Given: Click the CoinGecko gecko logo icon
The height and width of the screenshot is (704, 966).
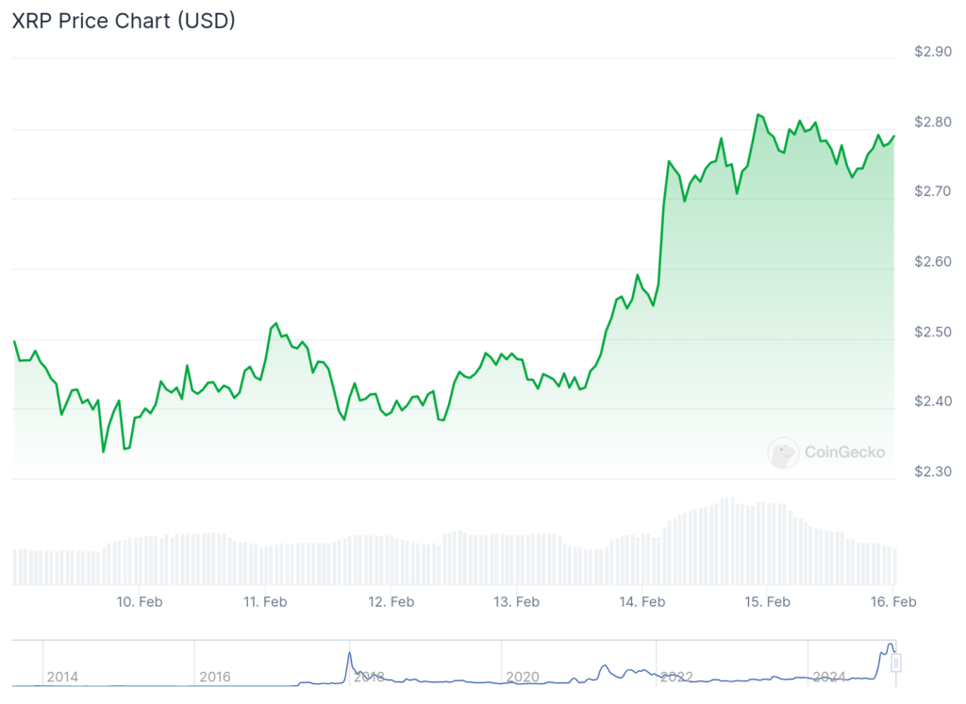Looking at the screenshot, I should pos(783,452).
